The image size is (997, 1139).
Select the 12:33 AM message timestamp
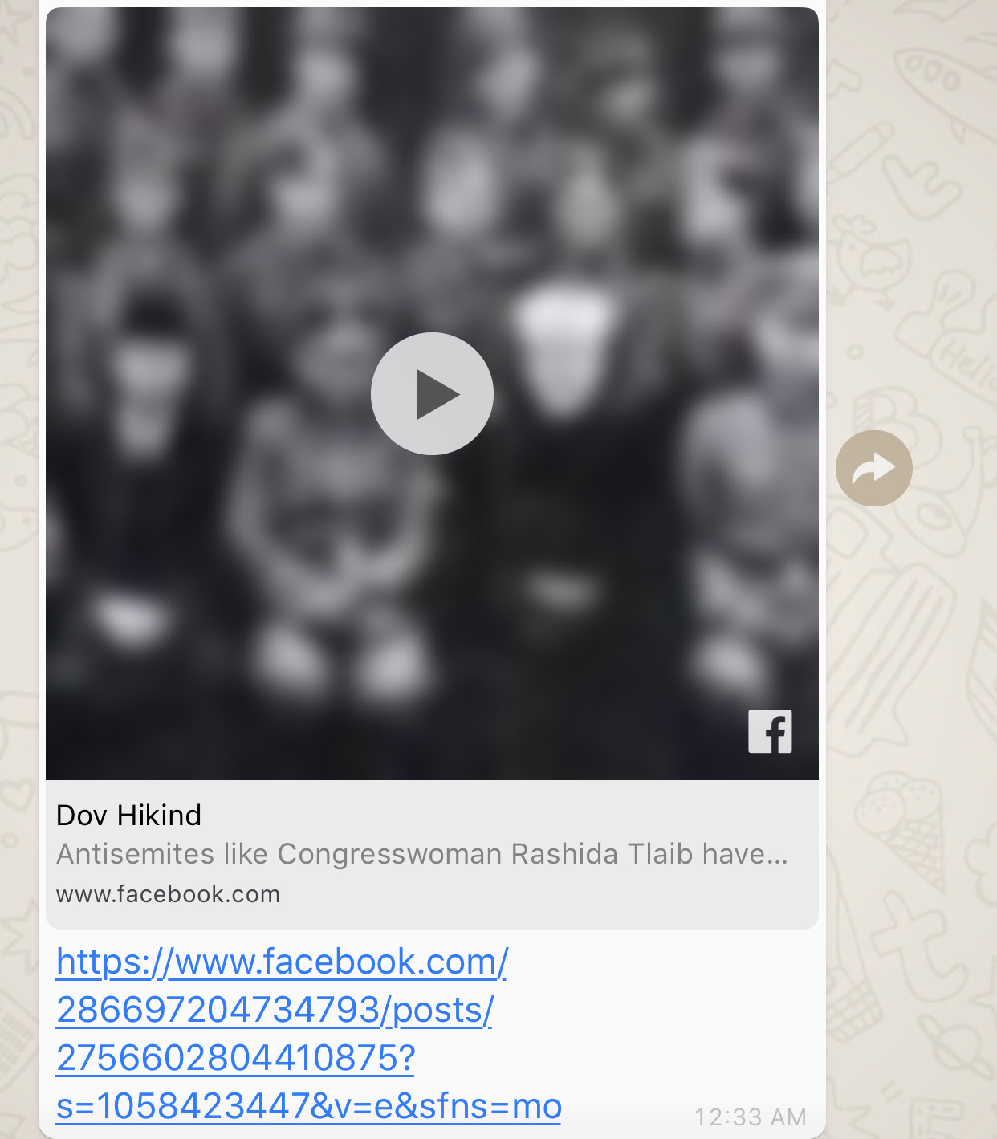coord(750,1117)
